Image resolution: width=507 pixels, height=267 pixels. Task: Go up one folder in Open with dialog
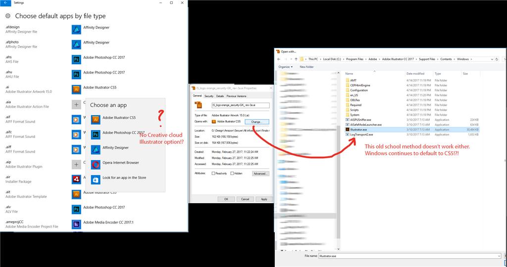296,59
